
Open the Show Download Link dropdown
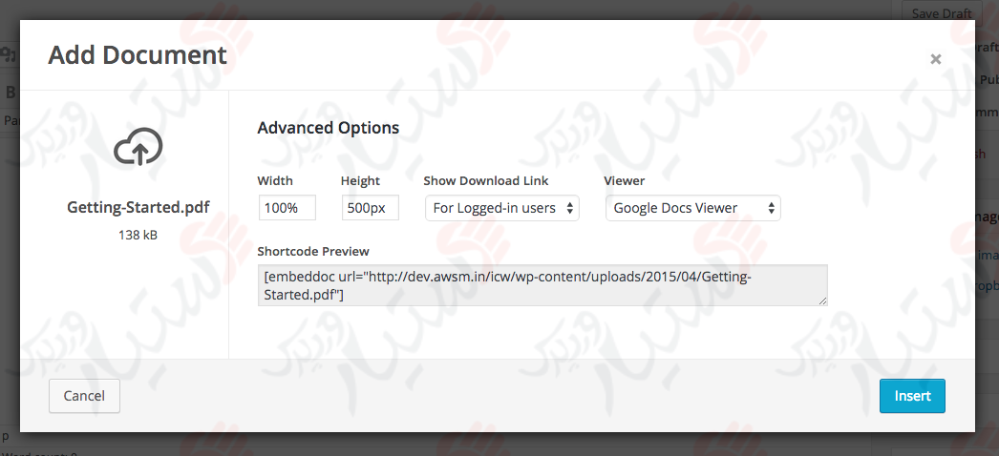[x=502, y=208]
